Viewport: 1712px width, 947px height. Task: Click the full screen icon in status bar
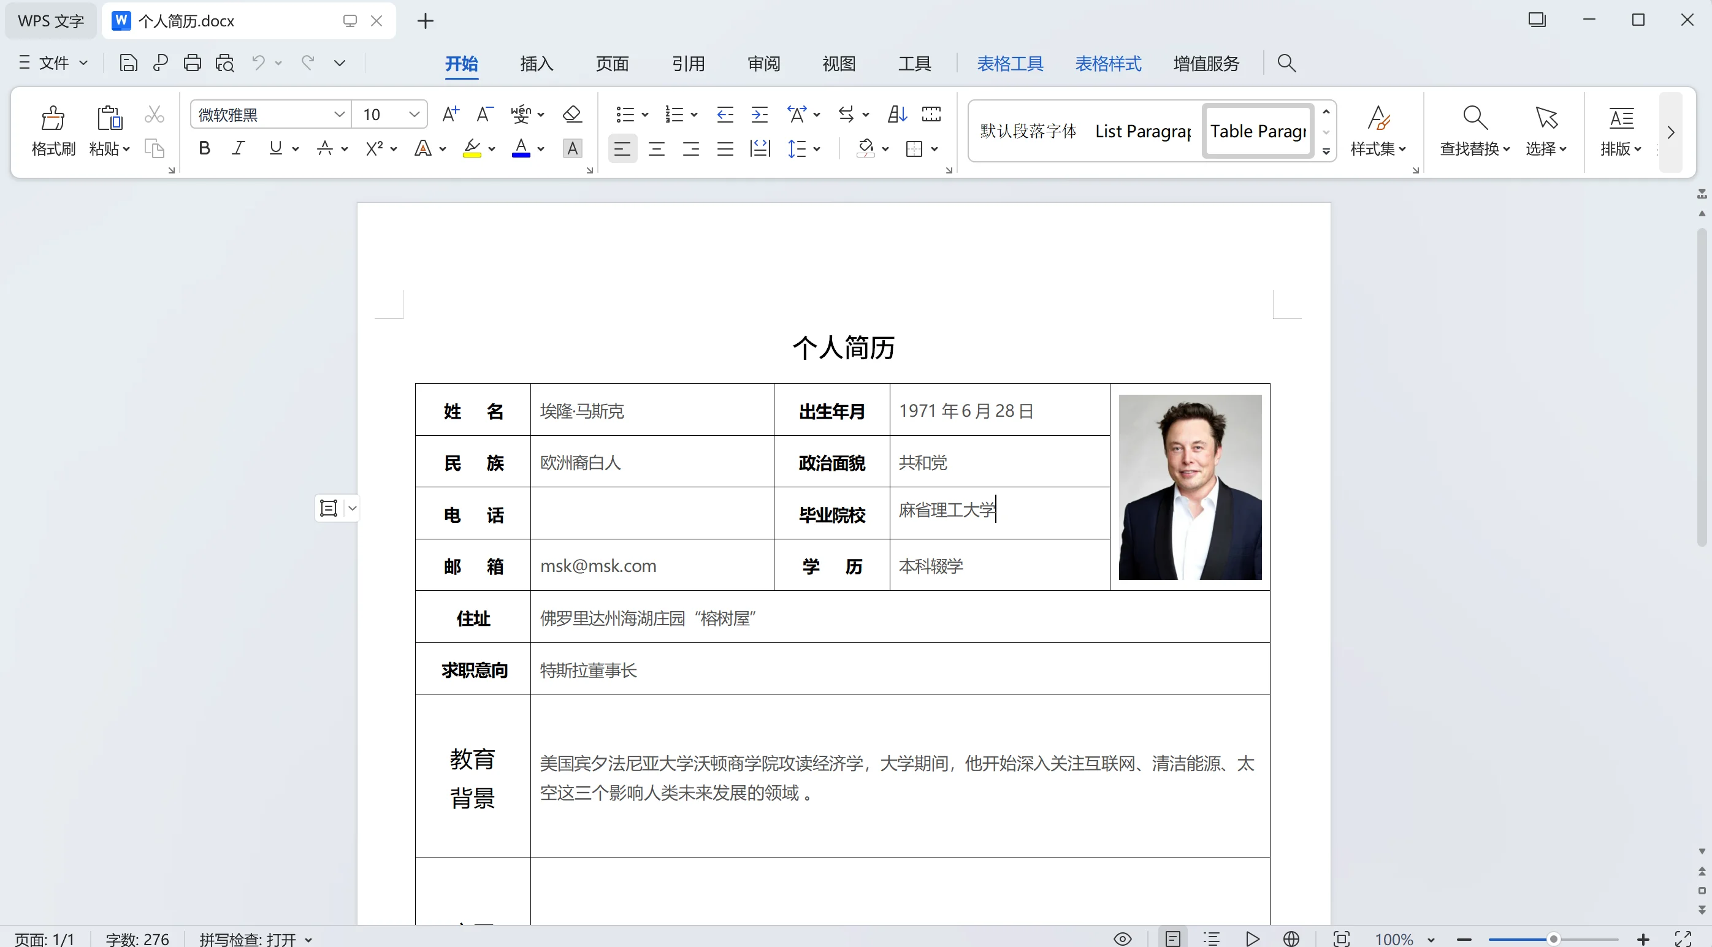pyautogui.click(x=1683, y=939)
